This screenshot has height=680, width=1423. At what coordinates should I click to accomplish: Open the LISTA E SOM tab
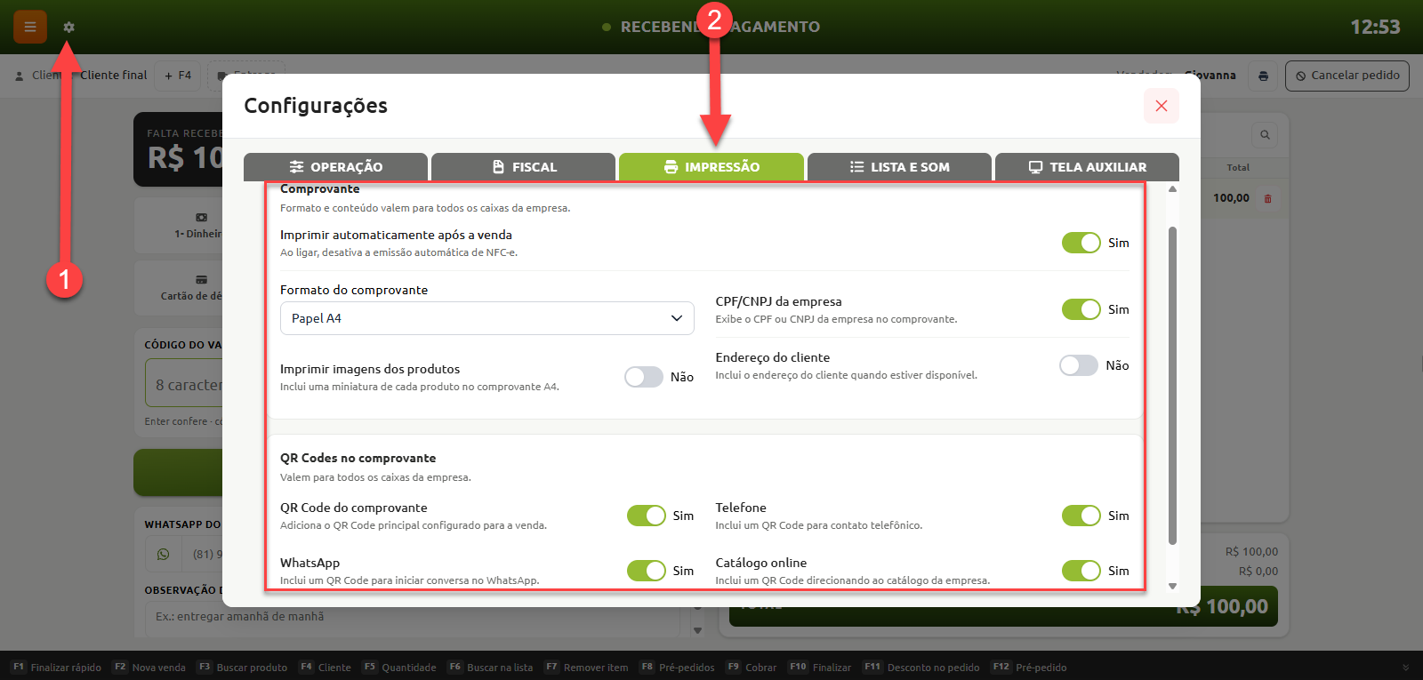click(x=899, y=166)
